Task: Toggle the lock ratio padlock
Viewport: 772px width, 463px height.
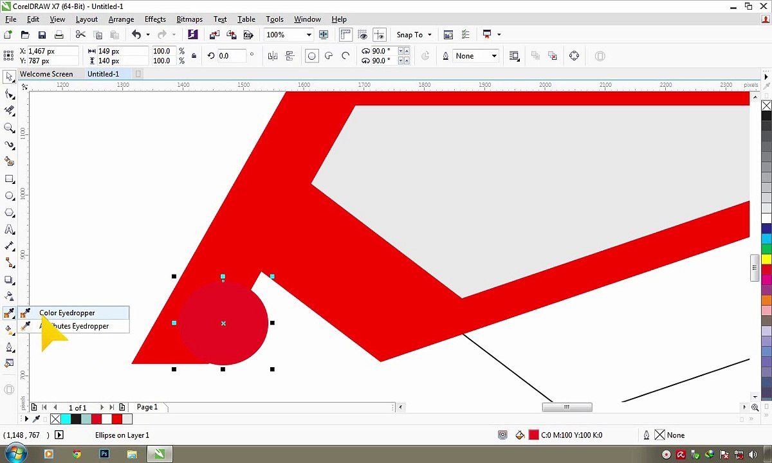Action: 194,56
